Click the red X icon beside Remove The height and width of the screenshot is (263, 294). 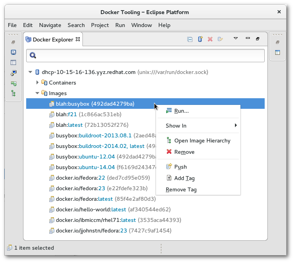(x=169, y=151)
